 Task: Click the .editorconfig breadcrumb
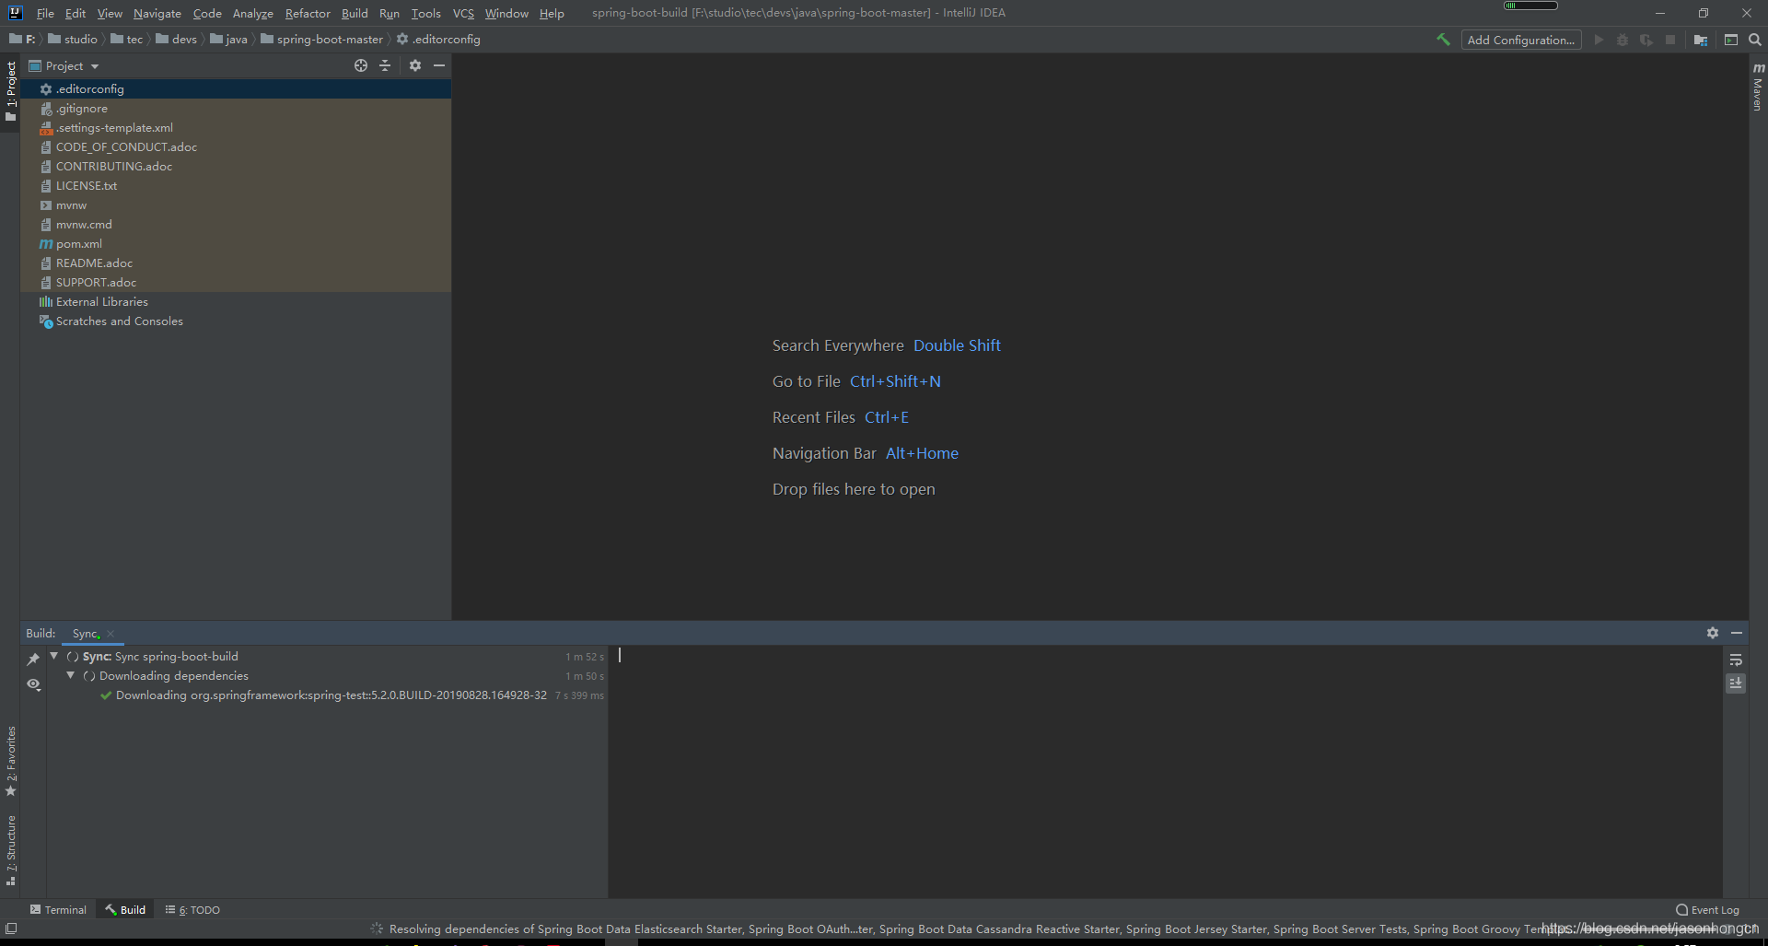click(438, 40)
